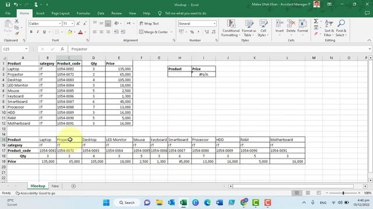The image size is (373, 209).
Task: Undo the last action
Action: coord(16,5)
